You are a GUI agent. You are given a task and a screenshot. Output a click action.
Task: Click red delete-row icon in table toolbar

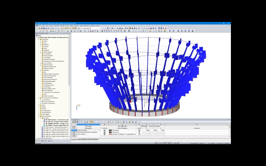tap(109, 122)
